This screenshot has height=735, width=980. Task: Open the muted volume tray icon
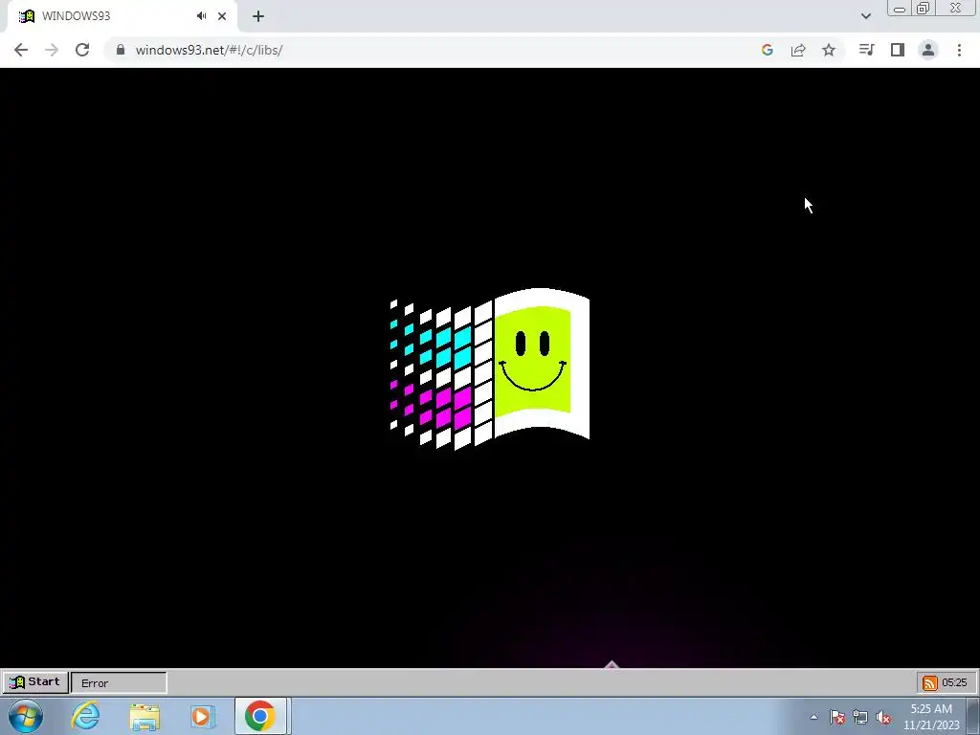(883, 717)
